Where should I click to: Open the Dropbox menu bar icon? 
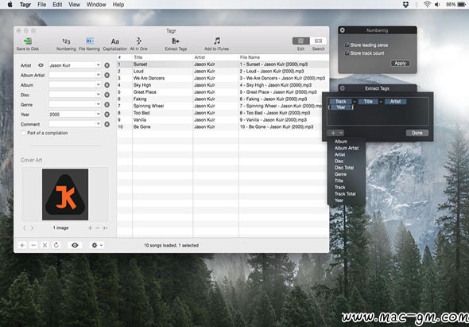point(405,5)
